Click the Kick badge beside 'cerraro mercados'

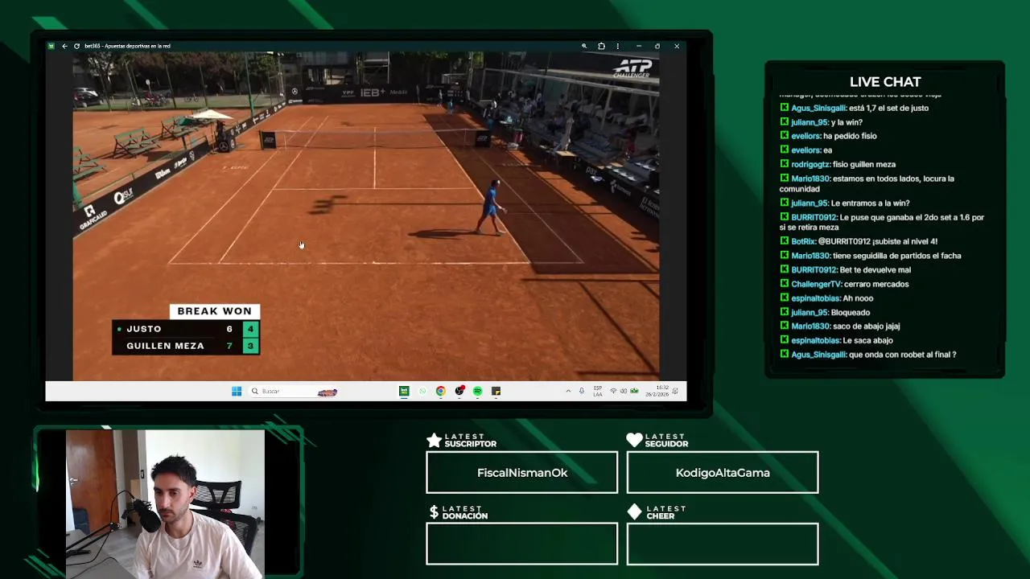tap(784, 284)
